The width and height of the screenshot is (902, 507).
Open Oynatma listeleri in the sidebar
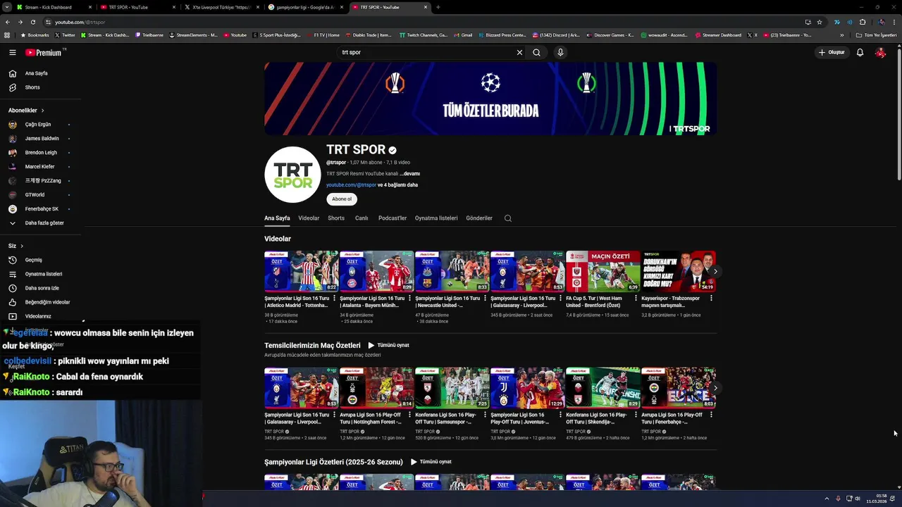[40, 274]
